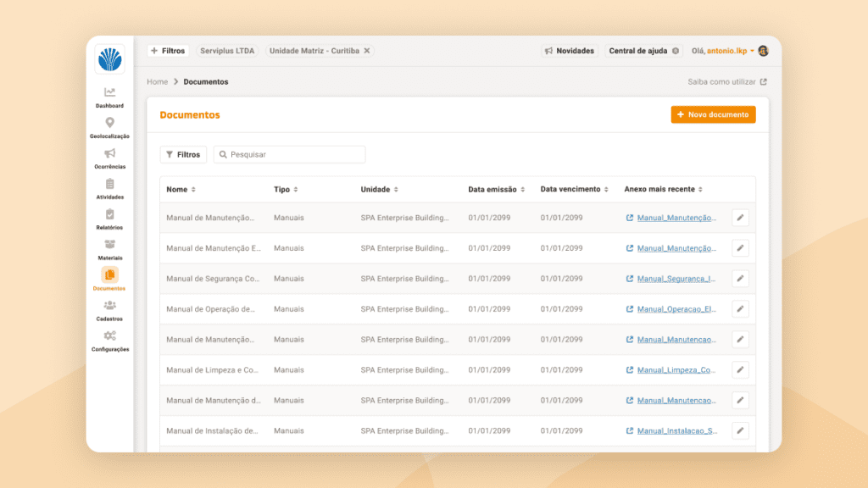Image resolution: width=868 pixels, height=488 pixels.
Task: Open the Dashboard sidebar icon
Action: [109, 92]
